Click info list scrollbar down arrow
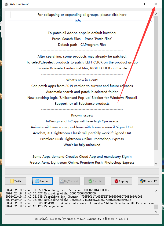Screen dimensions: 164x226 156,163
